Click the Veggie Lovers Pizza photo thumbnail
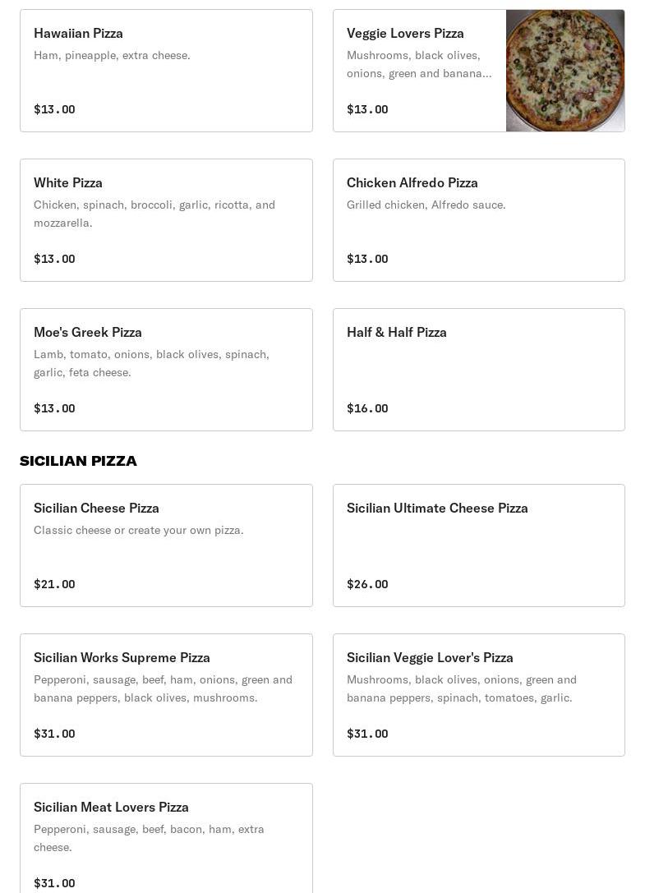The width and height of the screenshot is (645, 893). tap(564, 71)
